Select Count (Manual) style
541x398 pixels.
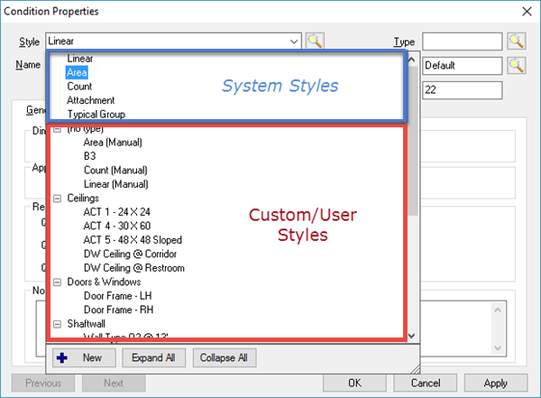click(x=115, y=170)
